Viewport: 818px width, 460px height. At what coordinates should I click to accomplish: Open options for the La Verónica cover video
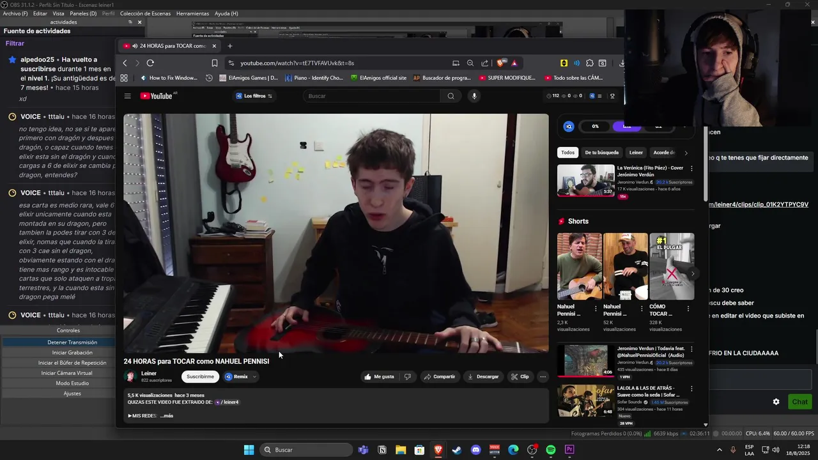coord(691,169)
